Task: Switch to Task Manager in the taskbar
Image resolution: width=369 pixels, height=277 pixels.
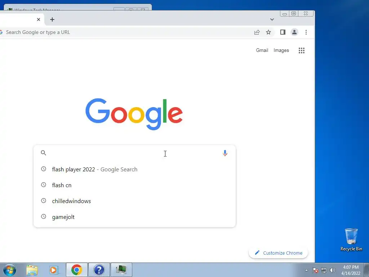Action: pyautogui.click(x=121, y=270)
